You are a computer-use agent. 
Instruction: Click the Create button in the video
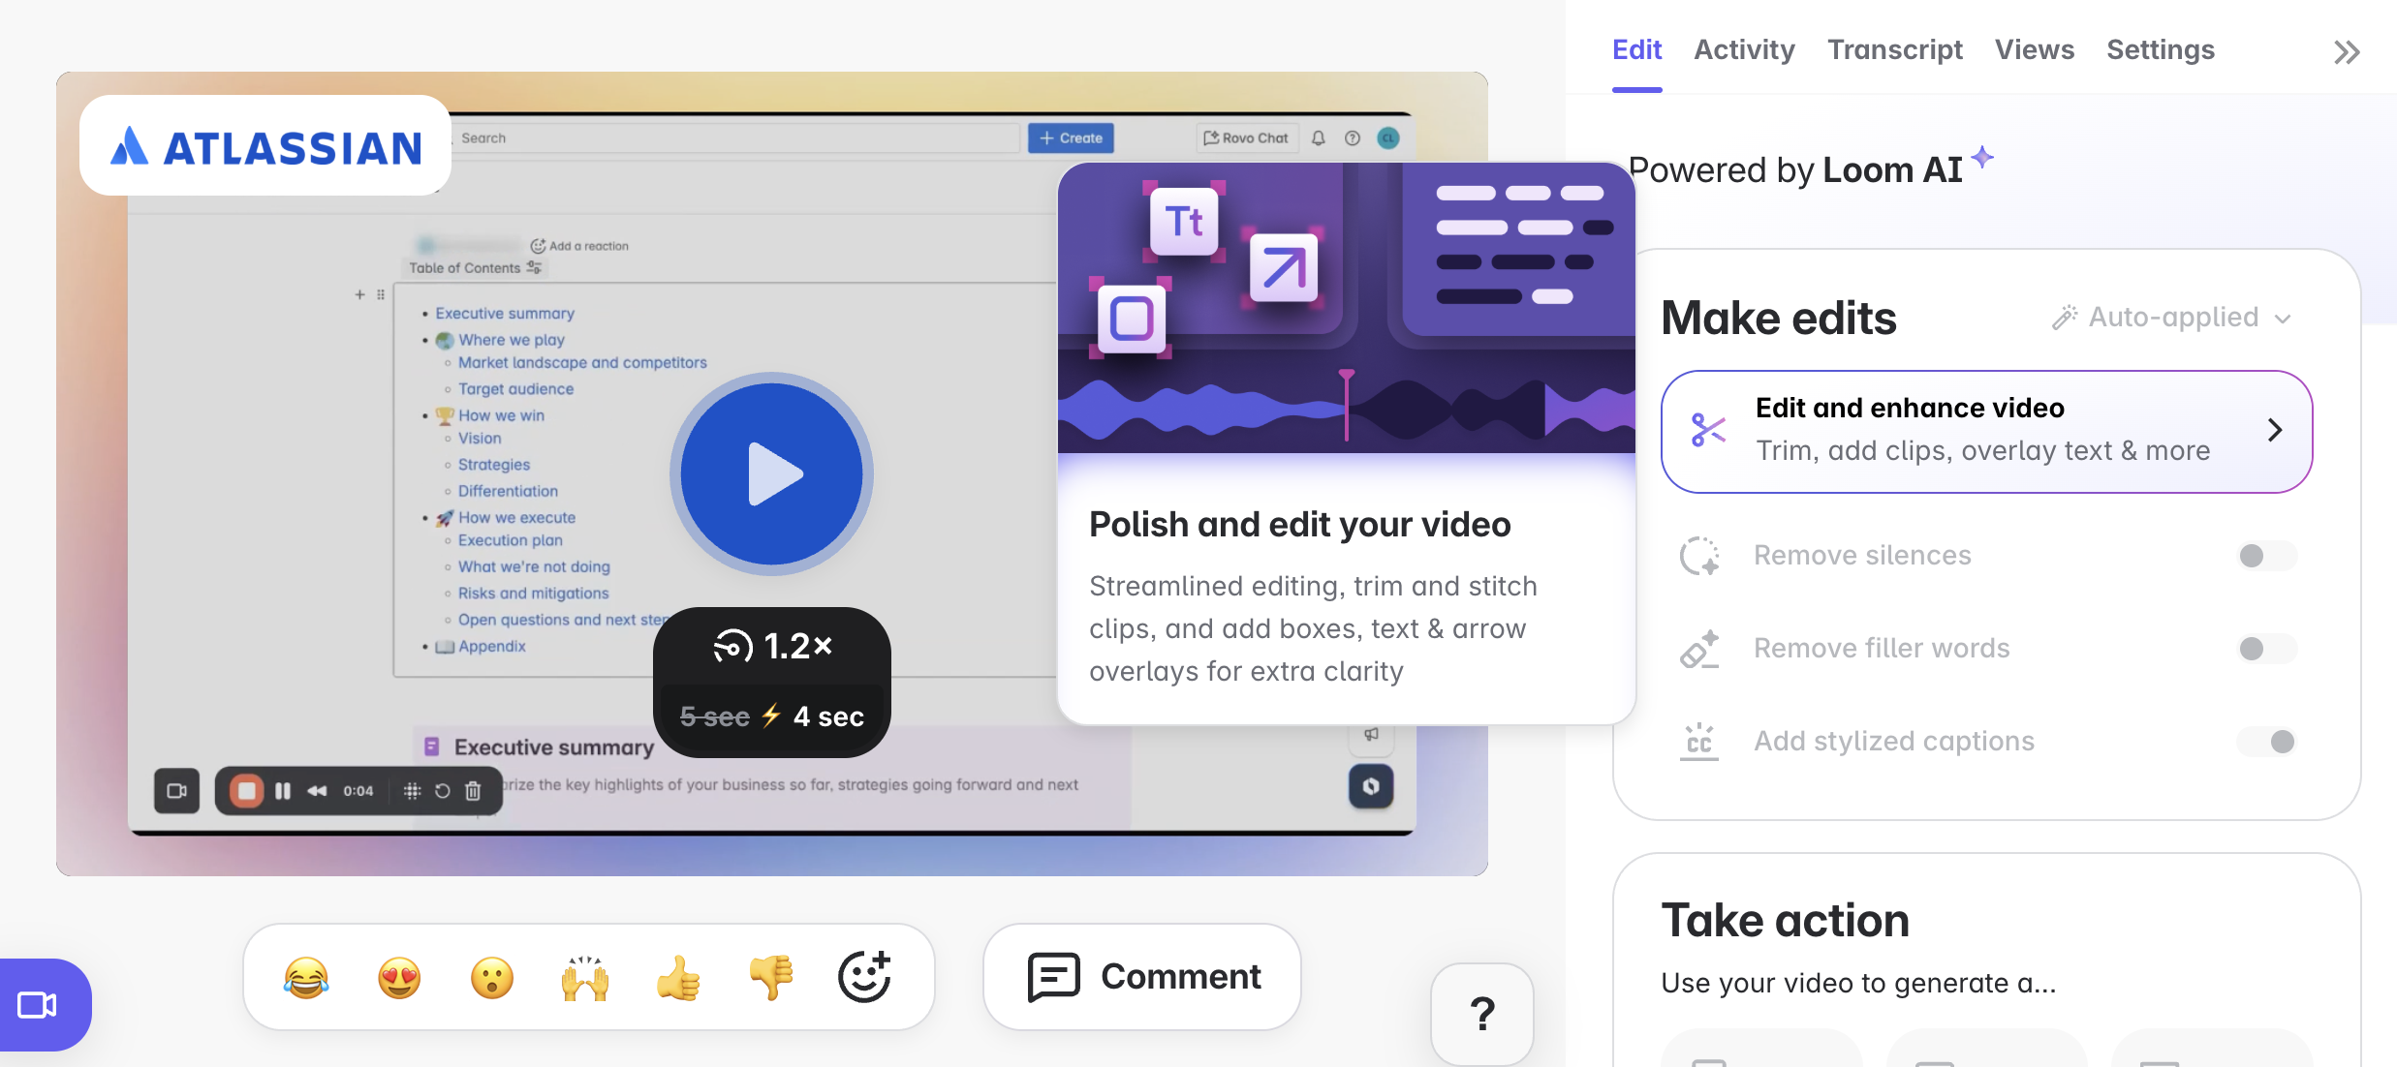tap(1071, 138)
